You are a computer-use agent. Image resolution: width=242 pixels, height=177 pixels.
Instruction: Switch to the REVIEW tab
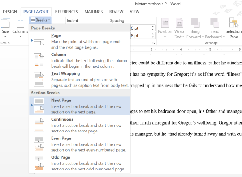116,12
